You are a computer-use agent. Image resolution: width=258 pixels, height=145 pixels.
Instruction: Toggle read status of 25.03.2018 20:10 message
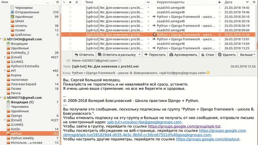(148, 17)
